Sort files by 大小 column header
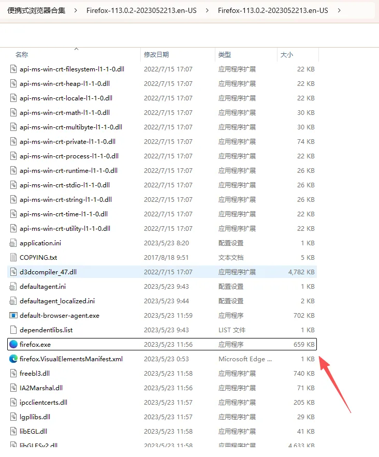379x457 pixels. [x=287, y=54]
